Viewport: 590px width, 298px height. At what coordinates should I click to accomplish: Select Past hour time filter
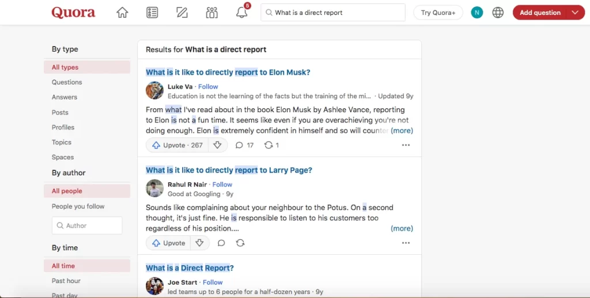66,281
